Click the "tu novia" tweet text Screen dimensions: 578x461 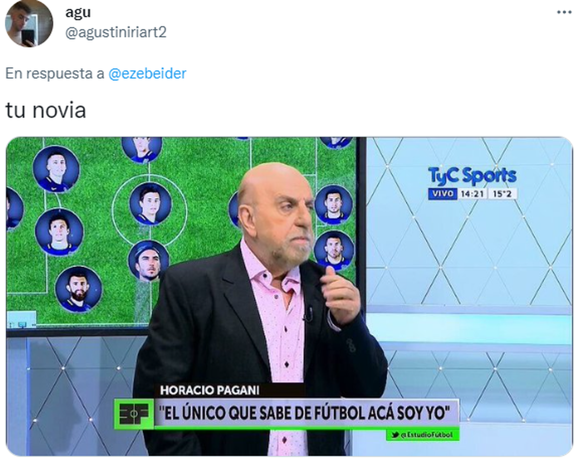[x=46, y=110]
